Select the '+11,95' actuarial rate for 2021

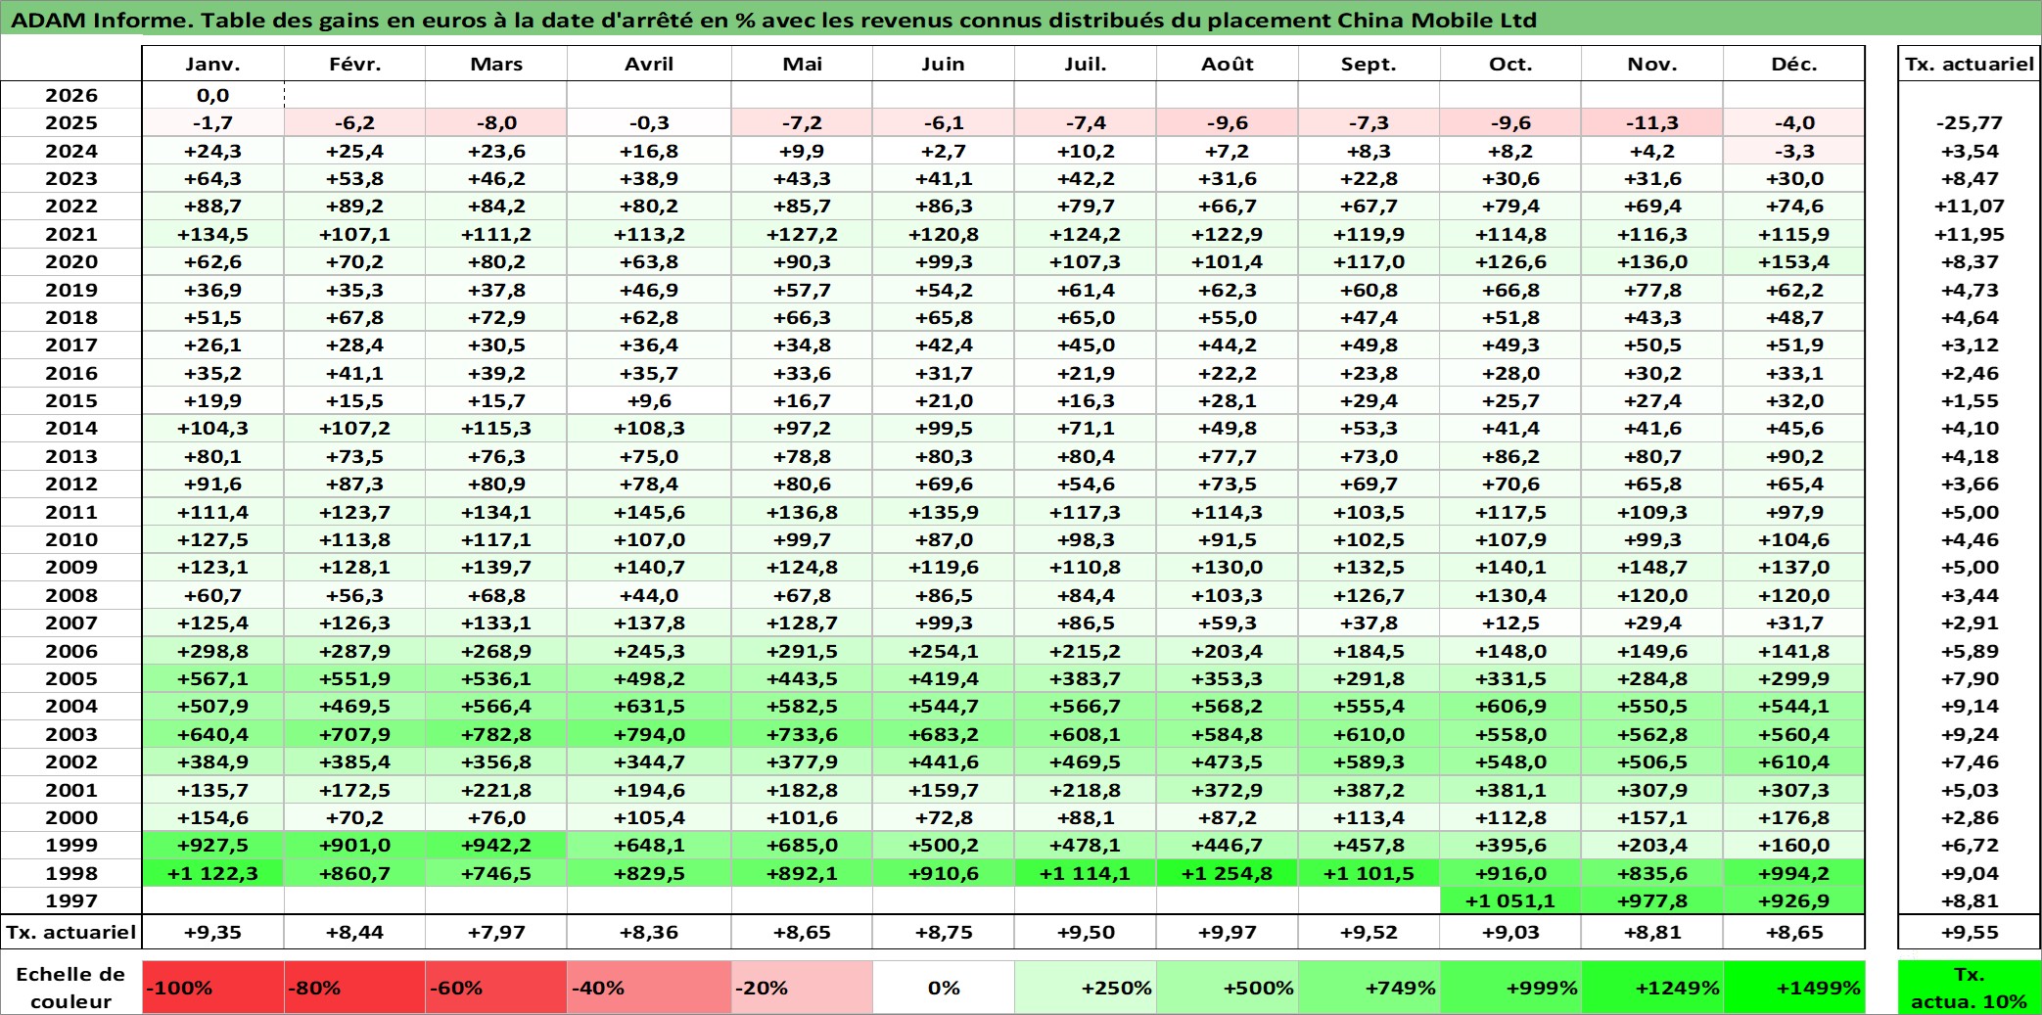pyautogui.click(x=1969, y=234)
